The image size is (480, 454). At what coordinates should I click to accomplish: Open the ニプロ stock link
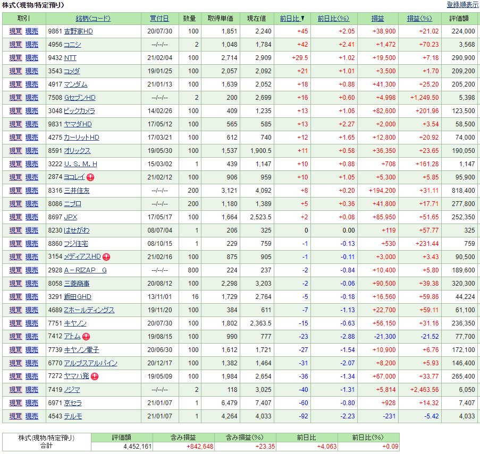click(x=72, y=204)
